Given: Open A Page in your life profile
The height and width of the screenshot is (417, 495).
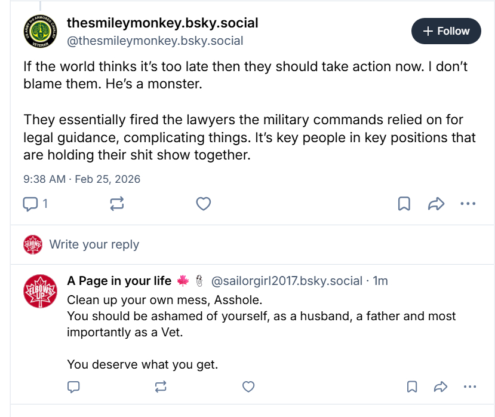Looking at the screenshot, I should 119,281.
